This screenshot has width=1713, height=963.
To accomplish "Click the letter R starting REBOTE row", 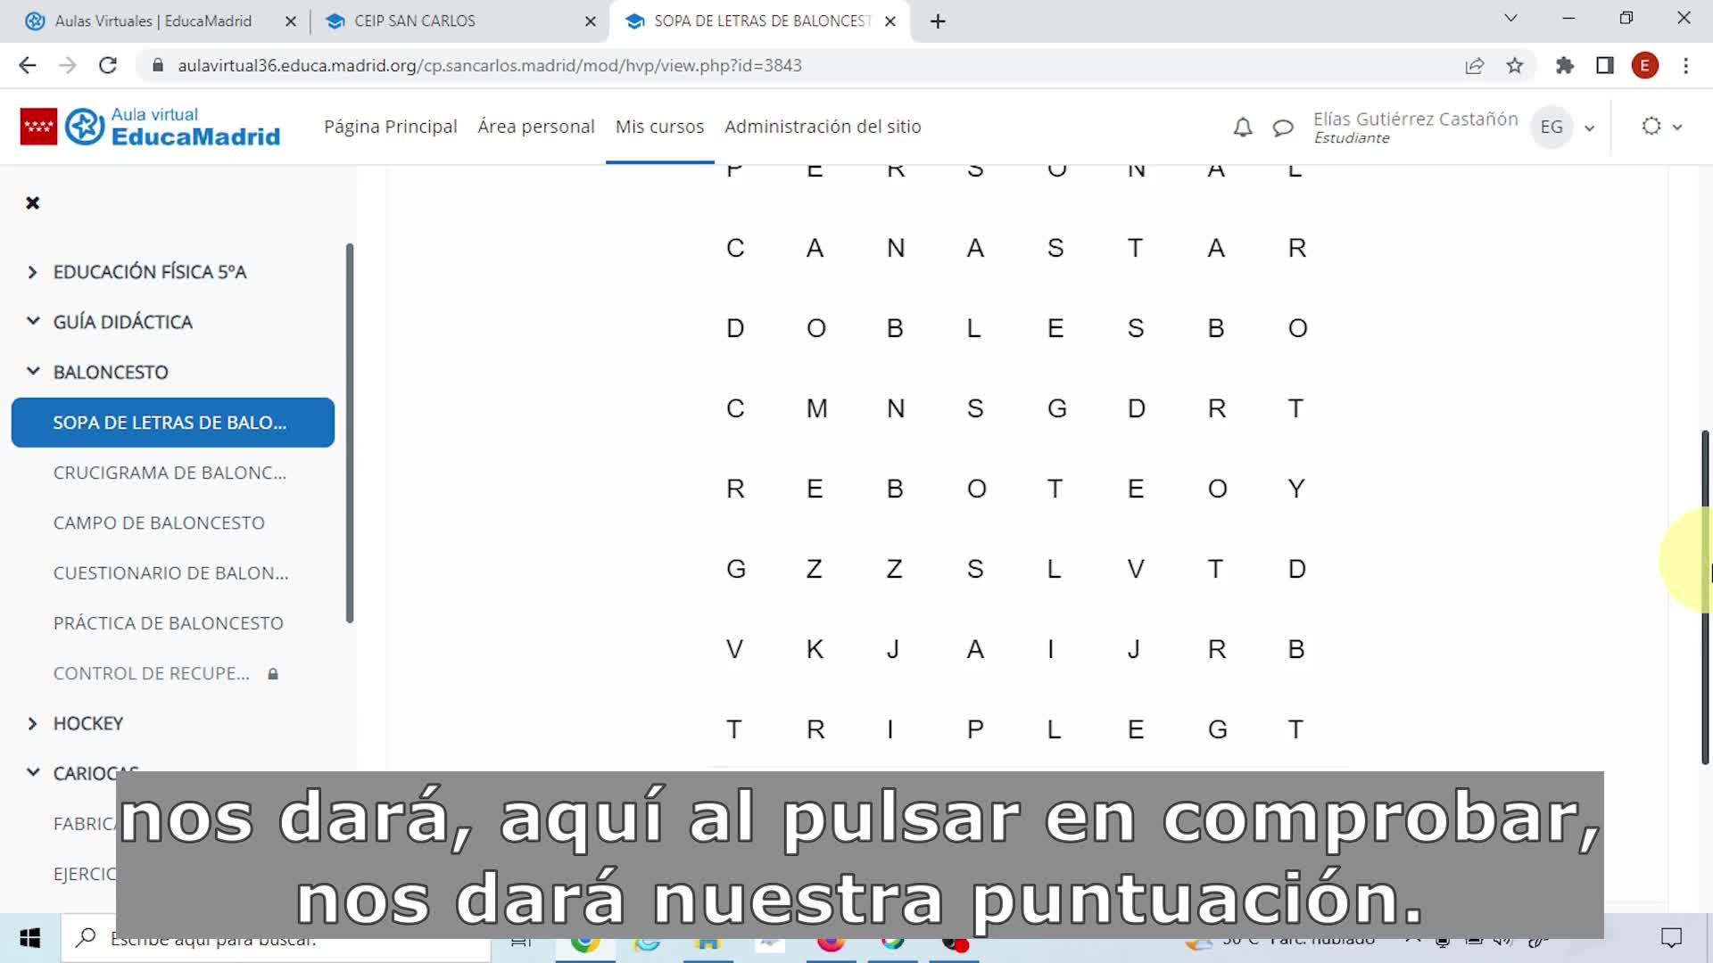I will point(735,489).
